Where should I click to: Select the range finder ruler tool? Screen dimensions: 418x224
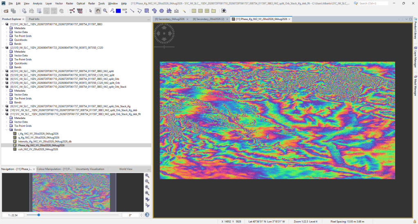point(176,11)
